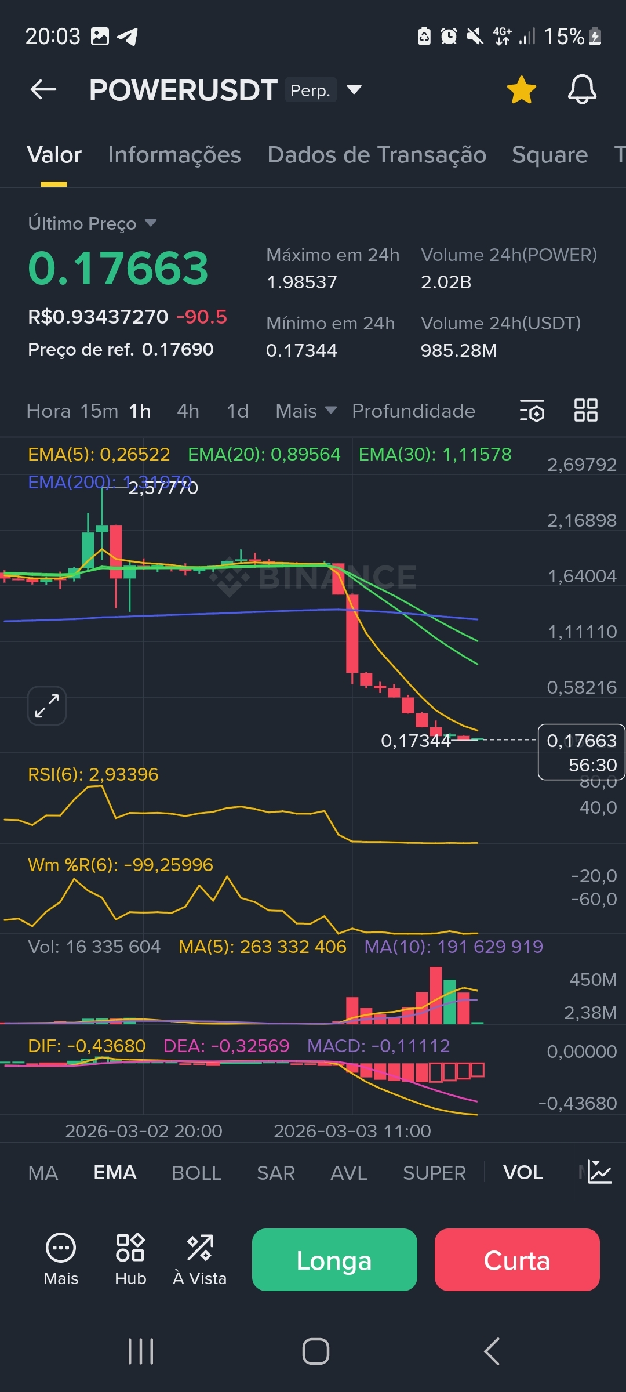Viewport: 626px width, 1392px height.
Task: Tap the gallery notification icon in status bar
Action: 100,37
